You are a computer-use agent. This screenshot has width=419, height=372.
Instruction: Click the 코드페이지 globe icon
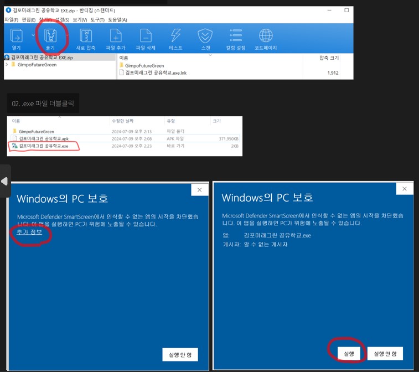[266, 35]
